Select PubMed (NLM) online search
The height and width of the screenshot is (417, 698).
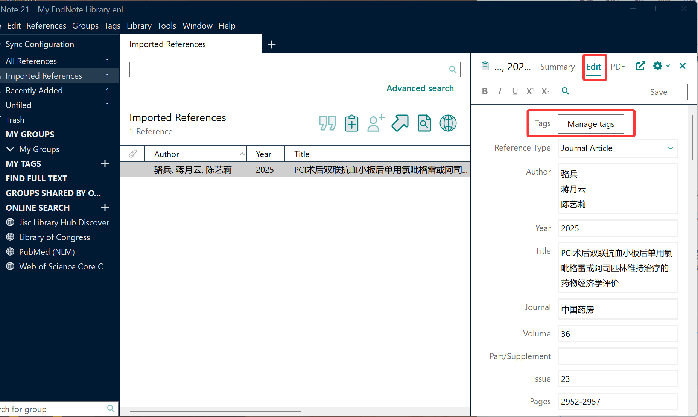[x=47, y=252]
